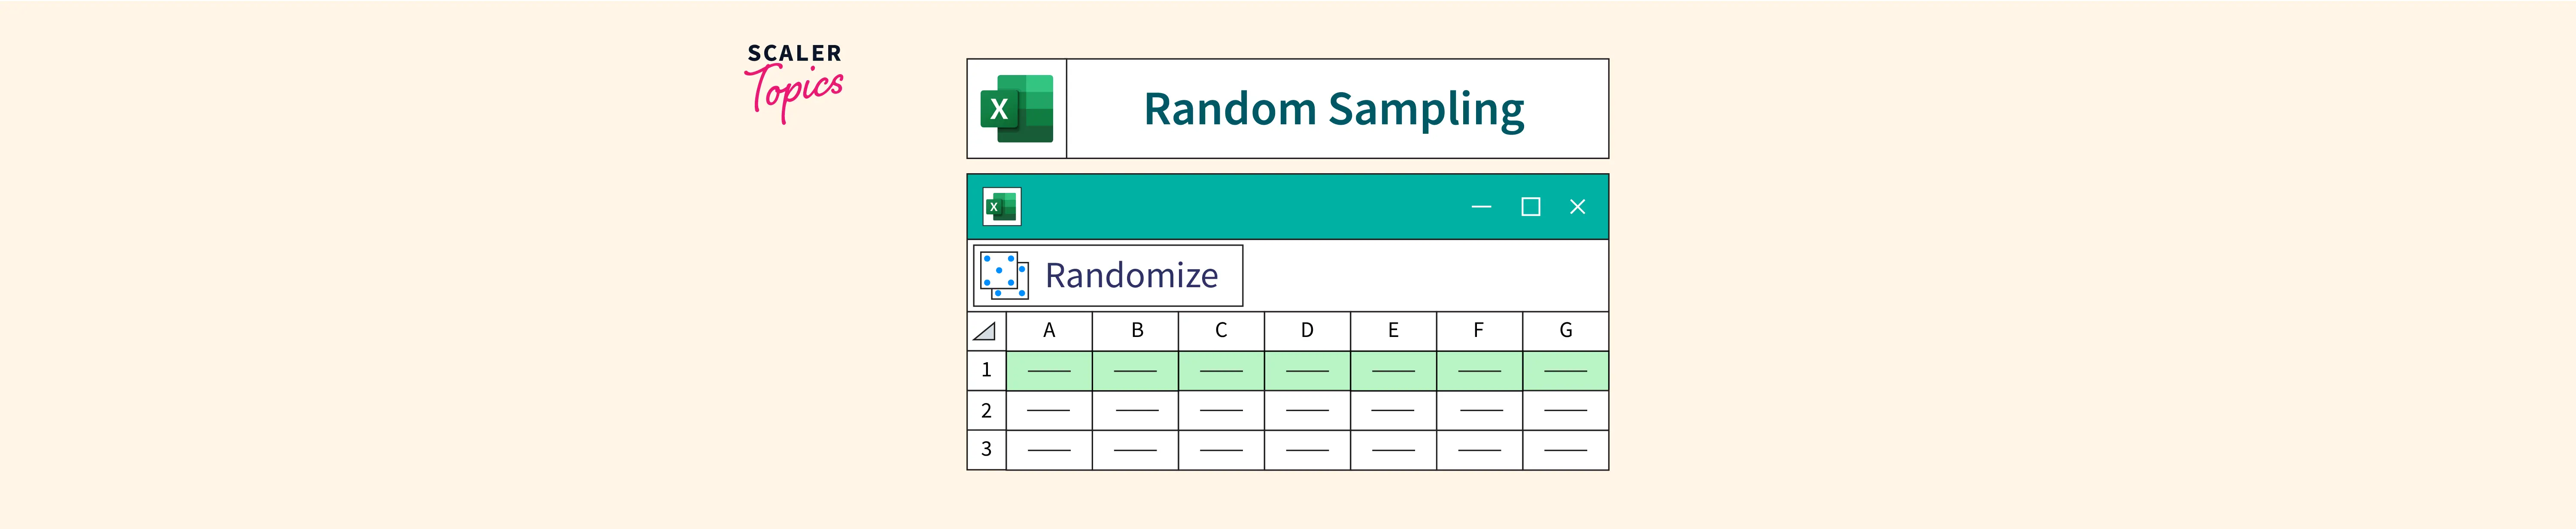Click cell F3 in the grid
The width and height of the screenshot is (2576, 529).
[x=1479, y=449]
